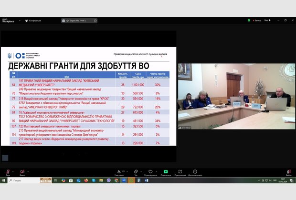The height and width of the screenshot is (200, 296).
Task: Open the Outlook icon on the taskbar
Action: pyautogui.click(x=78, y=180)
